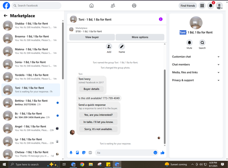This screenshot has height=168, width=228.
Task: Open Task View on the taskbar
Action: click(64, 164)
